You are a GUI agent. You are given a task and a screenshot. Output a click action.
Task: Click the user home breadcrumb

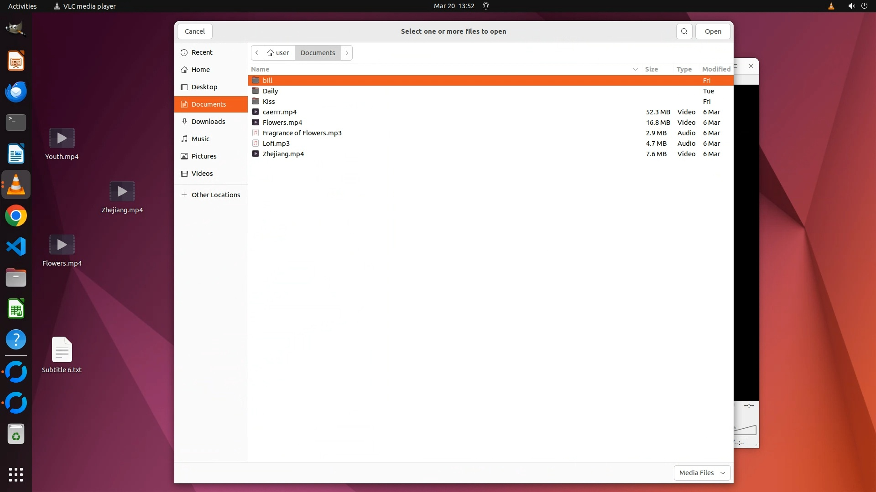(279, 53)
